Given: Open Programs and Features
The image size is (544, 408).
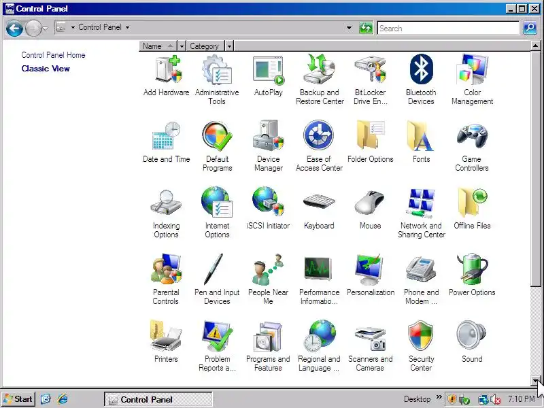Looking at the screenshot, I should (x=268, y=346).
